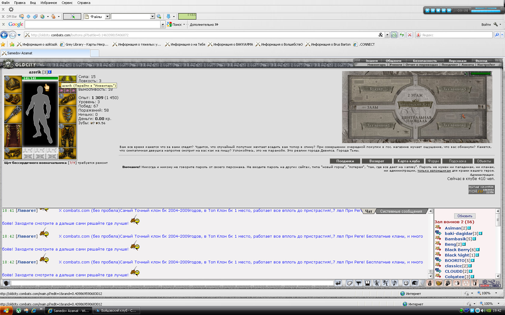The width and height of the screenshot is (505, 315).
Task: Click the smiley emoticons icon
Action: [x=406, y=283]
